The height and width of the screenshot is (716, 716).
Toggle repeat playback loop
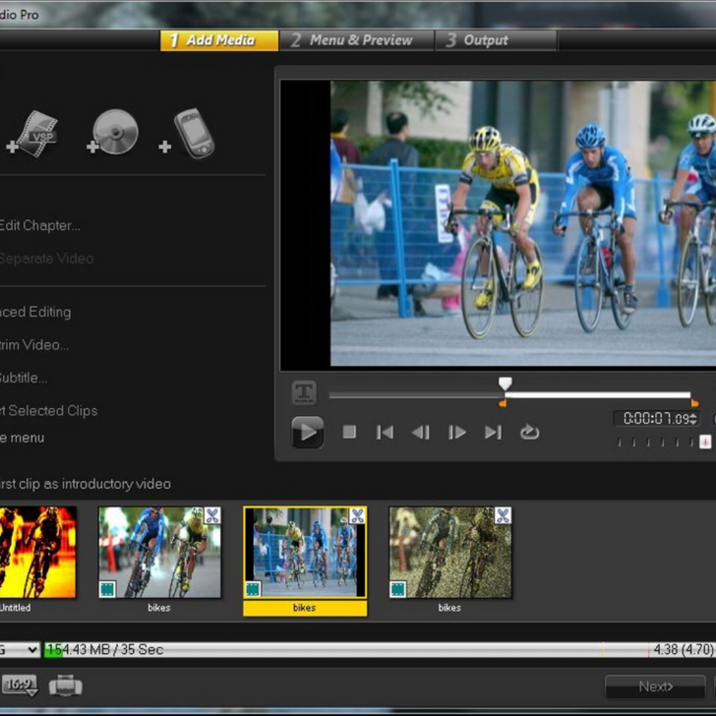coord(529,432)
